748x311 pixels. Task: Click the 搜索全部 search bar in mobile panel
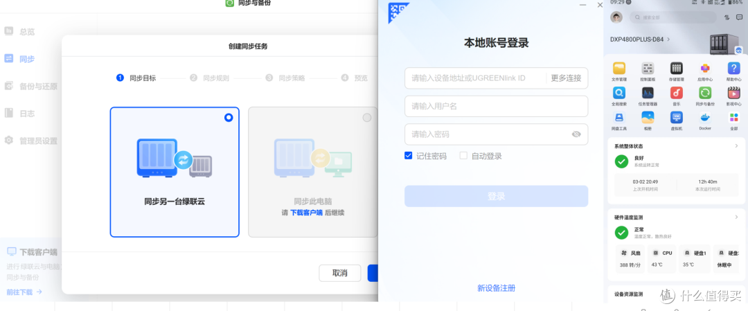pos(673,17)
